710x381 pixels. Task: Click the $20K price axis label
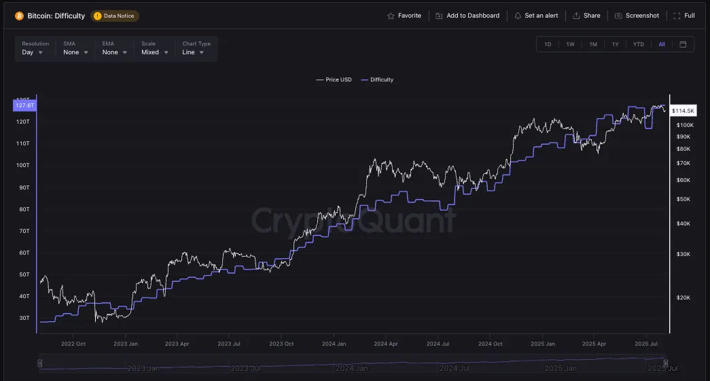click(x=684, y=297)
